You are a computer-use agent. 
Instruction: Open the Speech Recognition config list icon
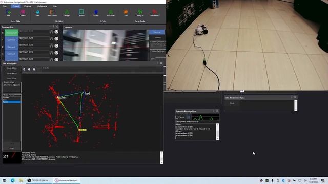pos(189,117)
